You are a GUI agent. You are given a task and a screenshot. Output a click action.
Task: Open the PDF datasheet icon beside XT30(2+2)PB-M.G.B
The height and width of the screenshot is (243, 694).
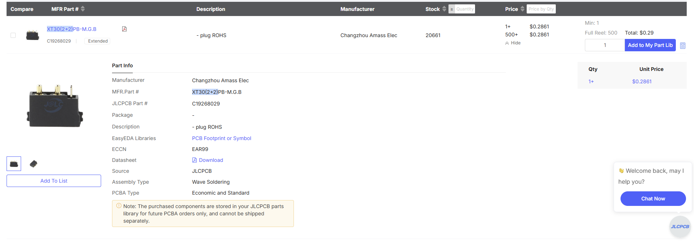tap(124, 29)
